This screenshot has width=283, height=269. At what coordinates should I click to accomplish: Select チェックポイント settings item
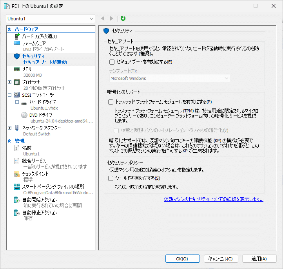point(35,174)
